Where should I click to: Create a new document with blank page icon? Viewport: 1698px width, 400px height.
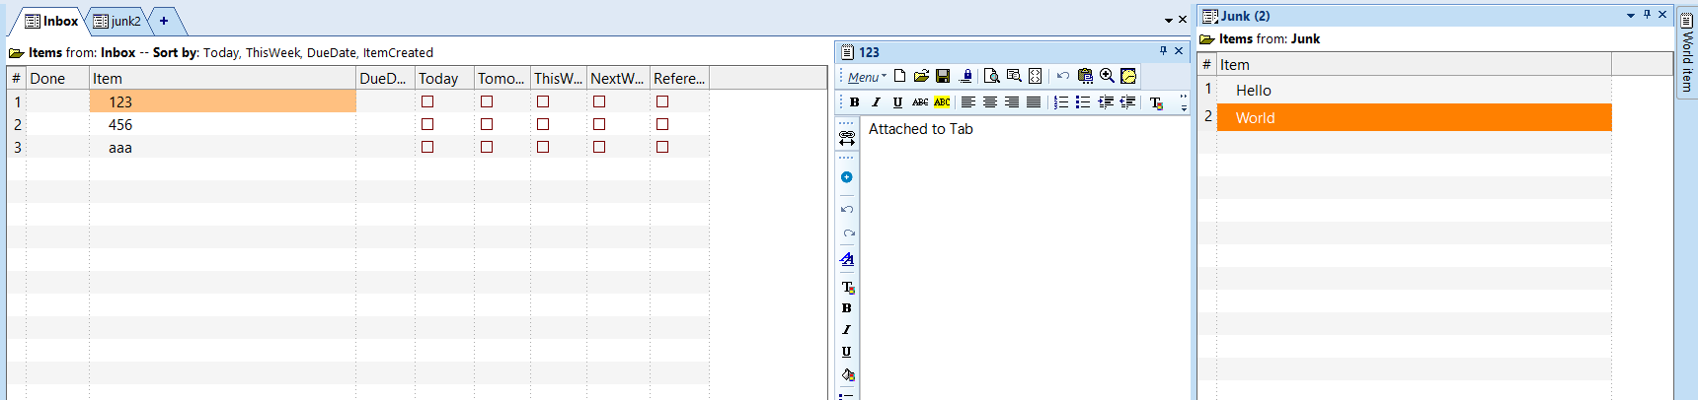coord(899,76)
